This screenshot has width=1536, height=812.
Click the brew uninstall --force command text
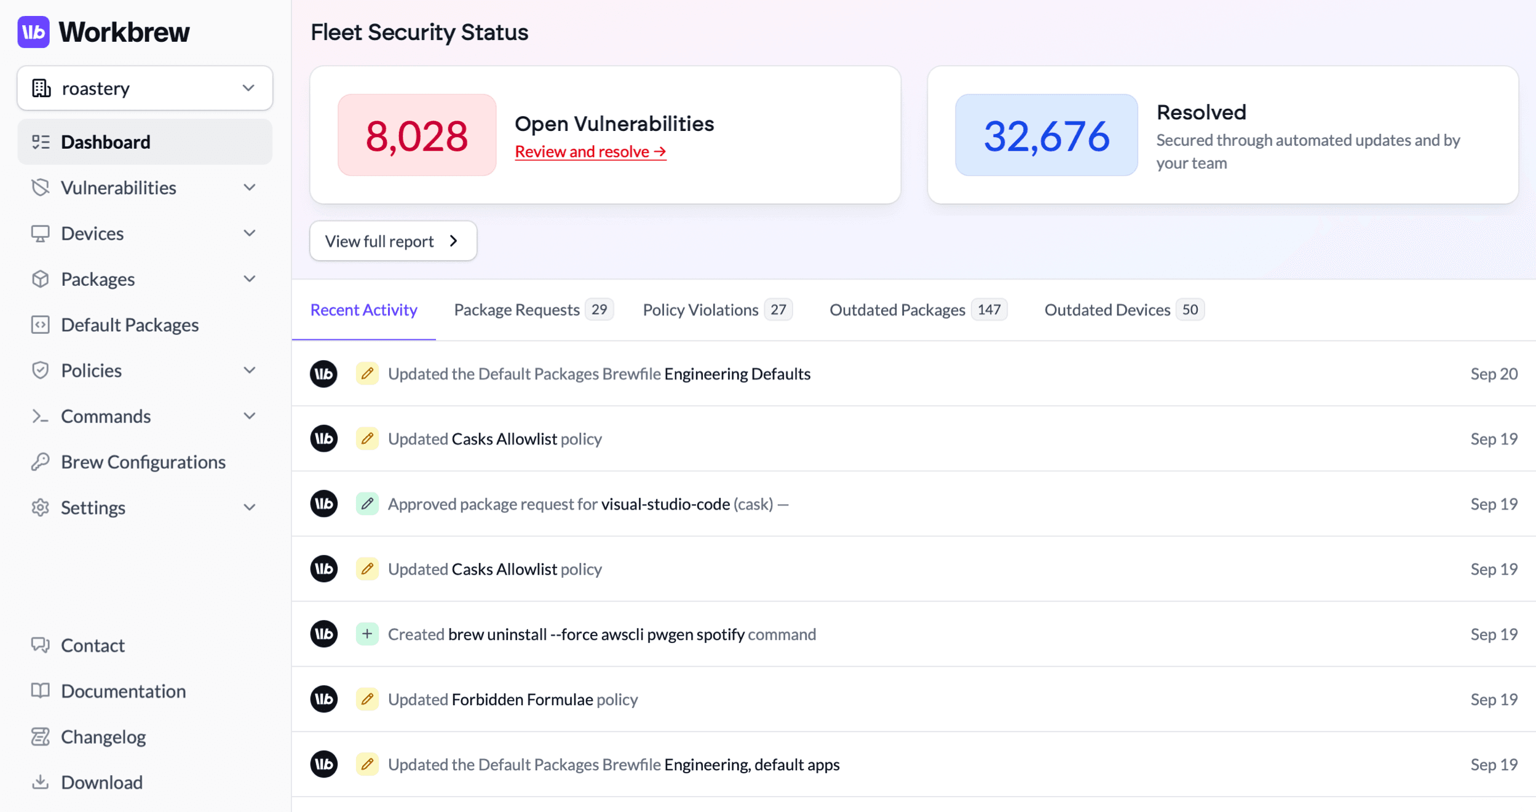pos(596,634)
